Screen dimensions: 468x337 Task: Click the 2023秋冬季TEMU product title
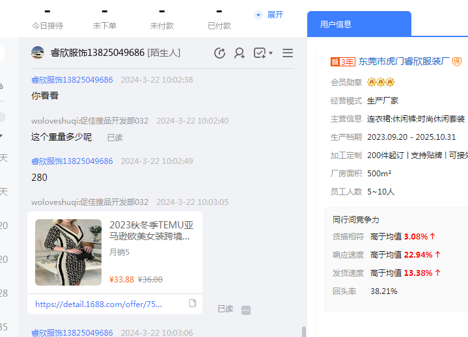pos(151,230)
